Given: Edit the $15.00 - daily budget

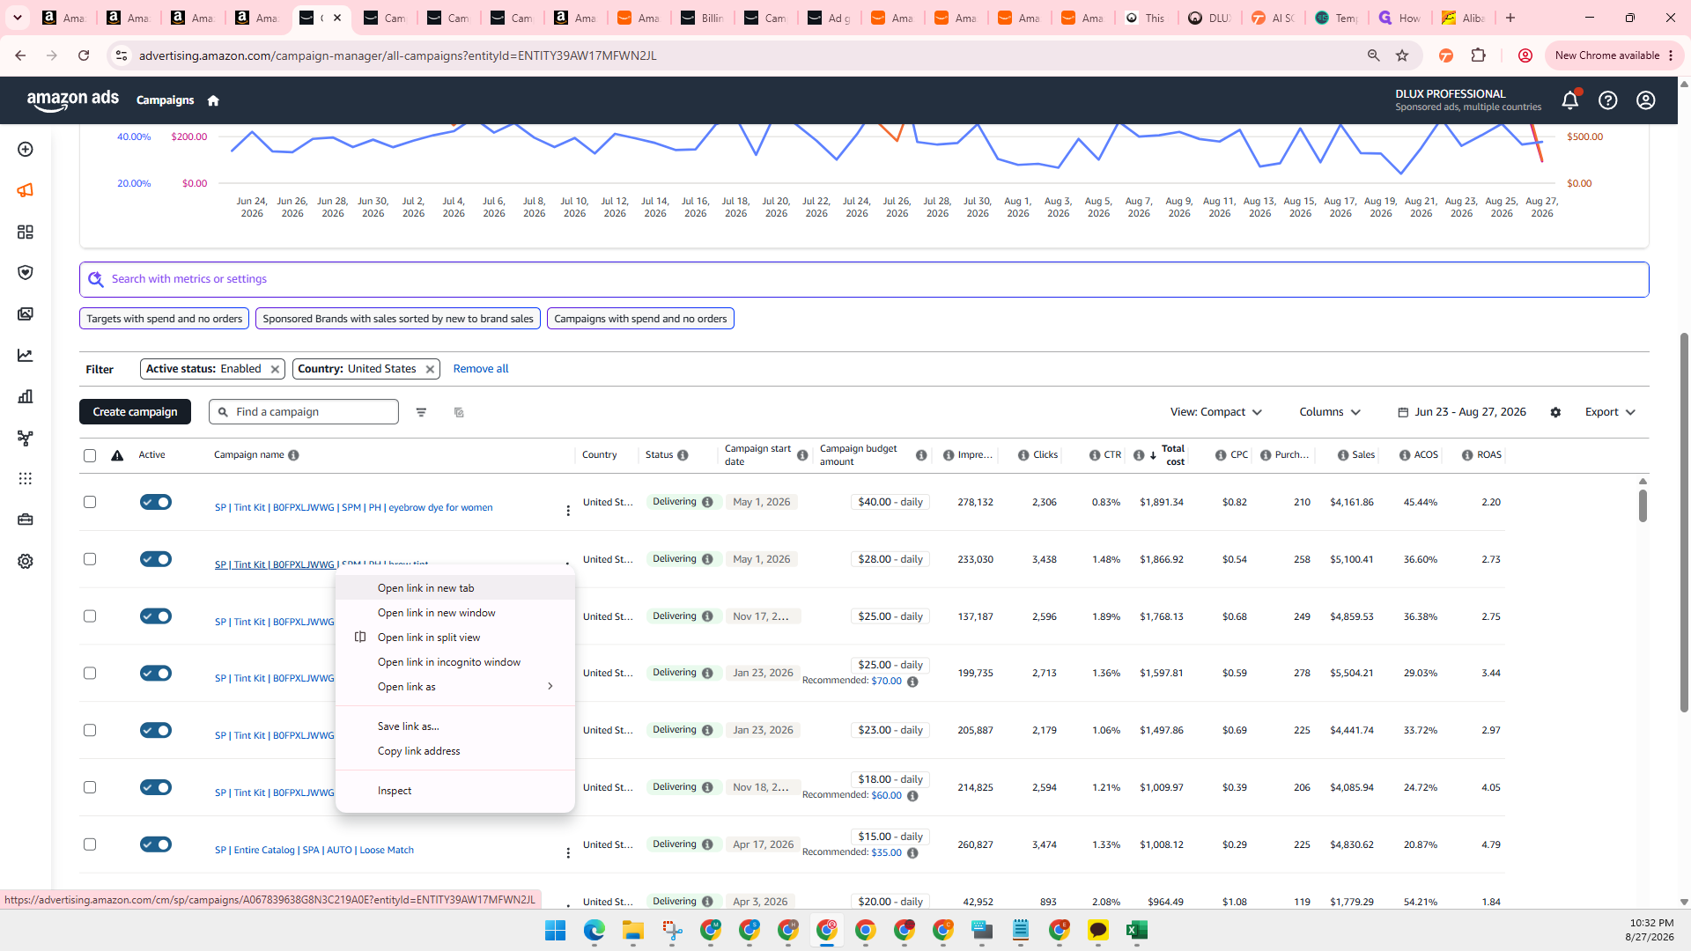Looking at the screenshot, I should point(890,837).
